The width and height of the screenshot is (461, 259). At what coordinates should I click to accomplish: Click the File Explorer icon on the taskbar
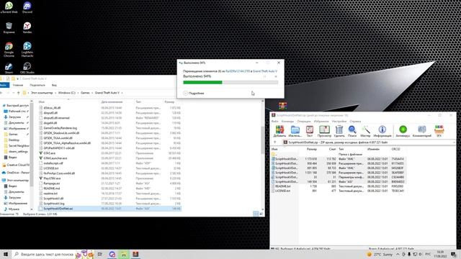[123, 254]
